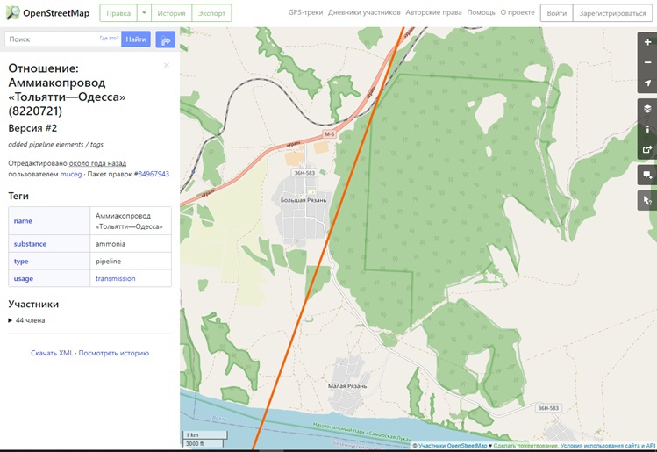Click the 'около года назад' edit time

pos(97,163)
